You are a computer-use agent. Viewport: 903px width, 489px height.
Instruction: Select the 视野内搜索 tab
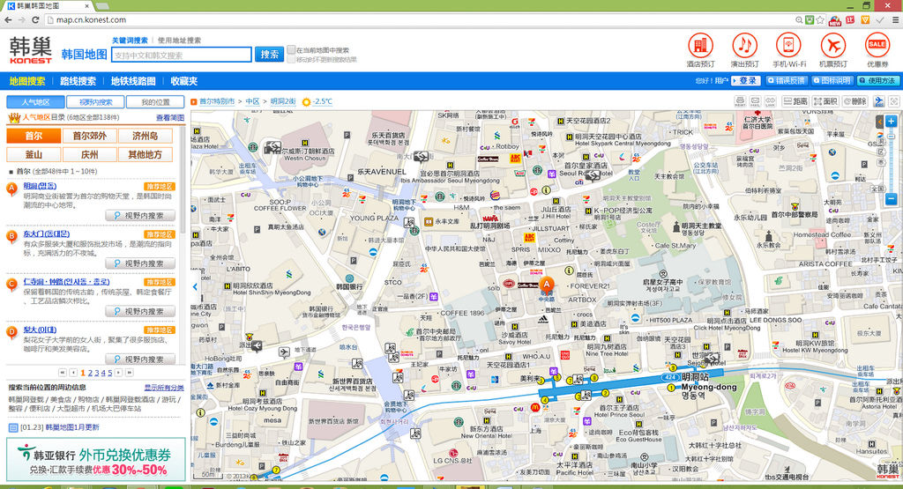pyautogui.click(x=95, y=102)
